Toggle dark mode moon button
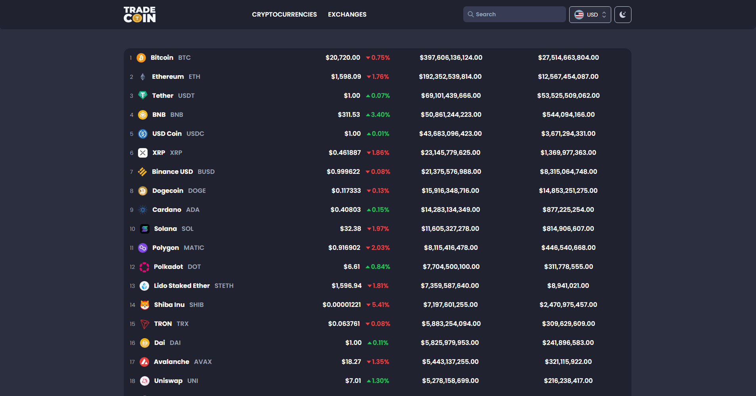 [x=623, y=15]
